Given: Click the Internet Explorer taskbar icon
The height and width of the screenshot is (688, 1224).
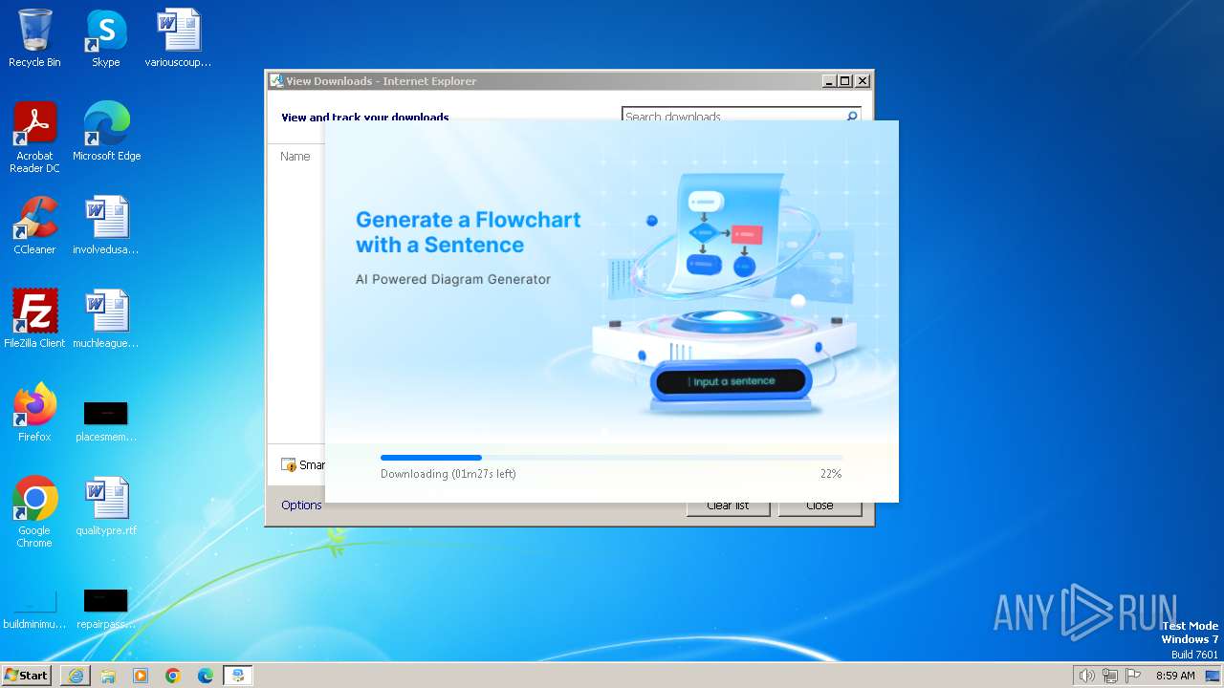Looking at the screenshot, I should [x=76, y=676].
